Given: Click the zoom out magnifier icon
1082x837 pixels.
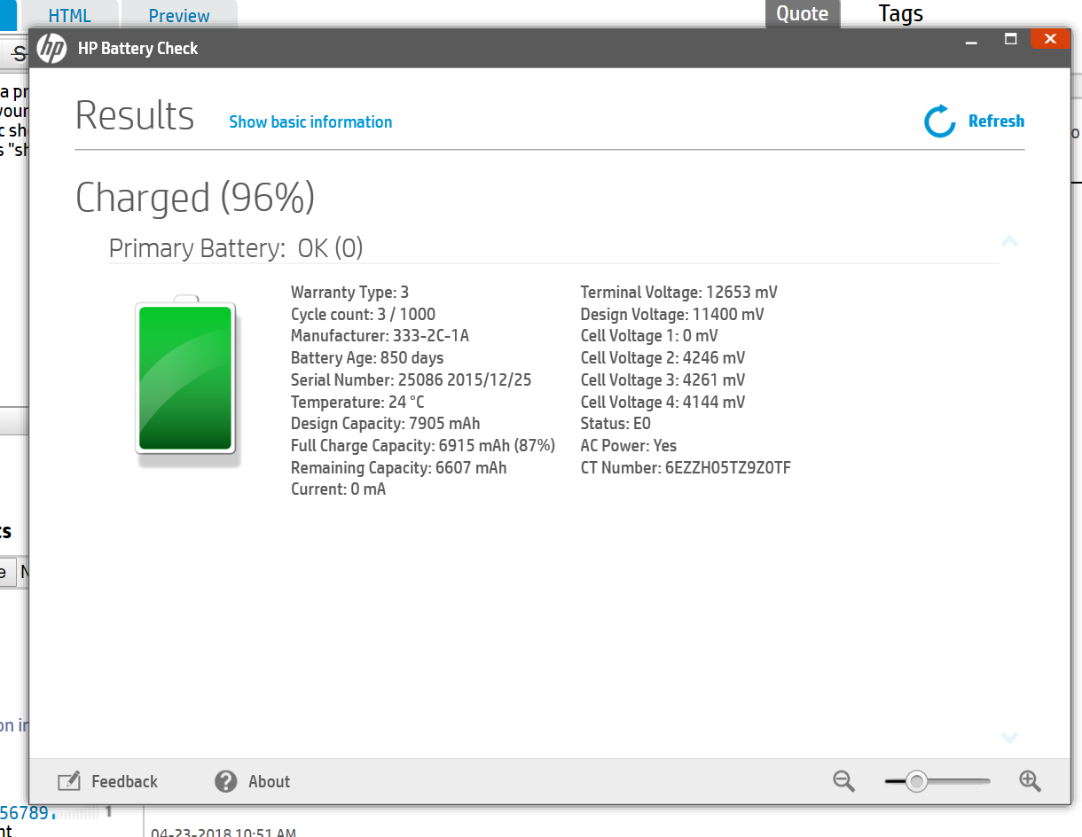Looking at the screenshot, I should pyautogui.click(x=843, y=781).
